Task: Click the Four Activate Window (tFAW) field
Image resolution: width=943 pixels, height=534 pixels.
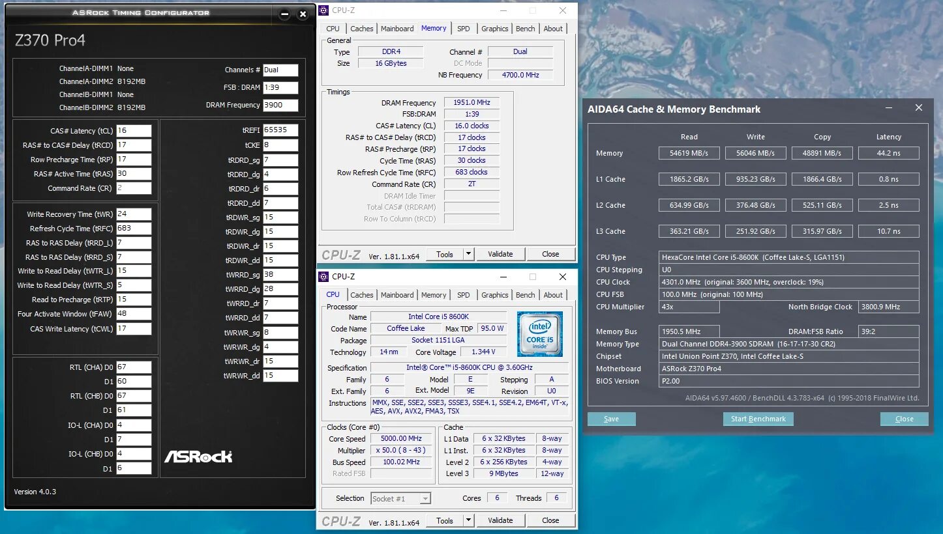Action: (134, 314)
